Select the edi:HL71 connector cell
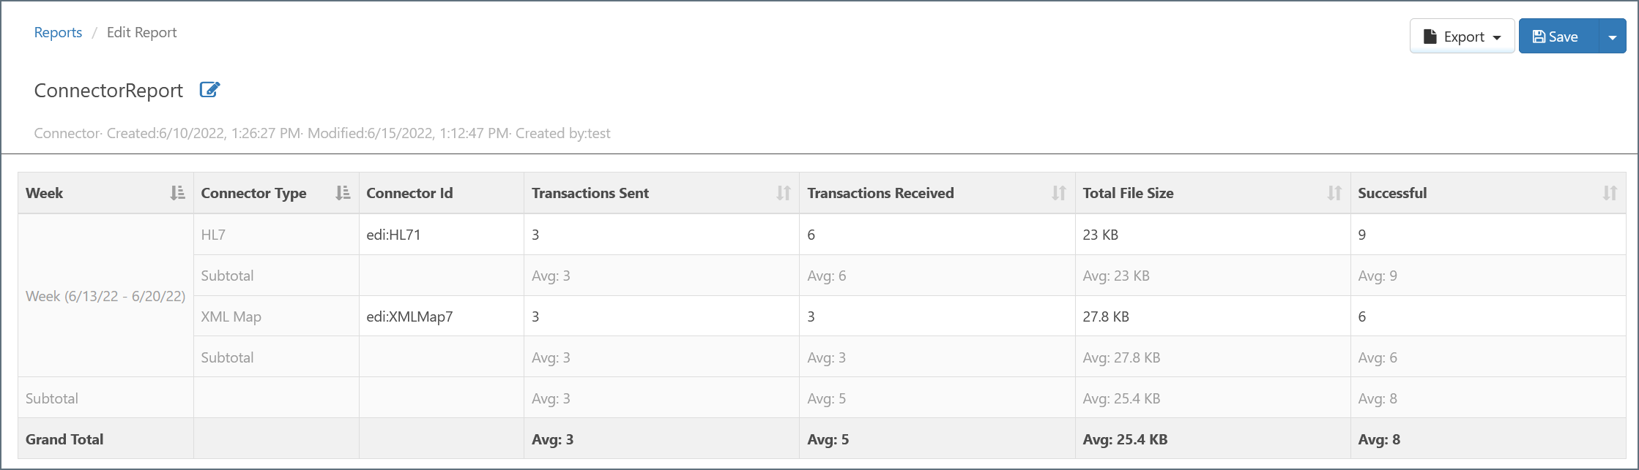The height and width of the screenshot is (470, 1639). pyautogui.click(x=442, y=235)
